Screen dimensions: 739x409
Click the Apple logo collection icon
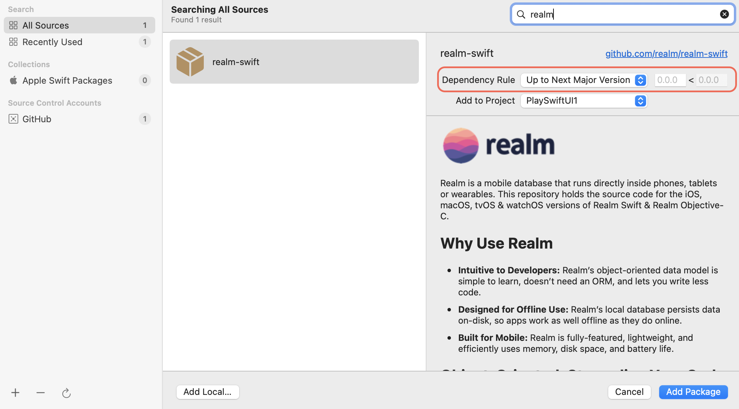(x=13, y=80)
